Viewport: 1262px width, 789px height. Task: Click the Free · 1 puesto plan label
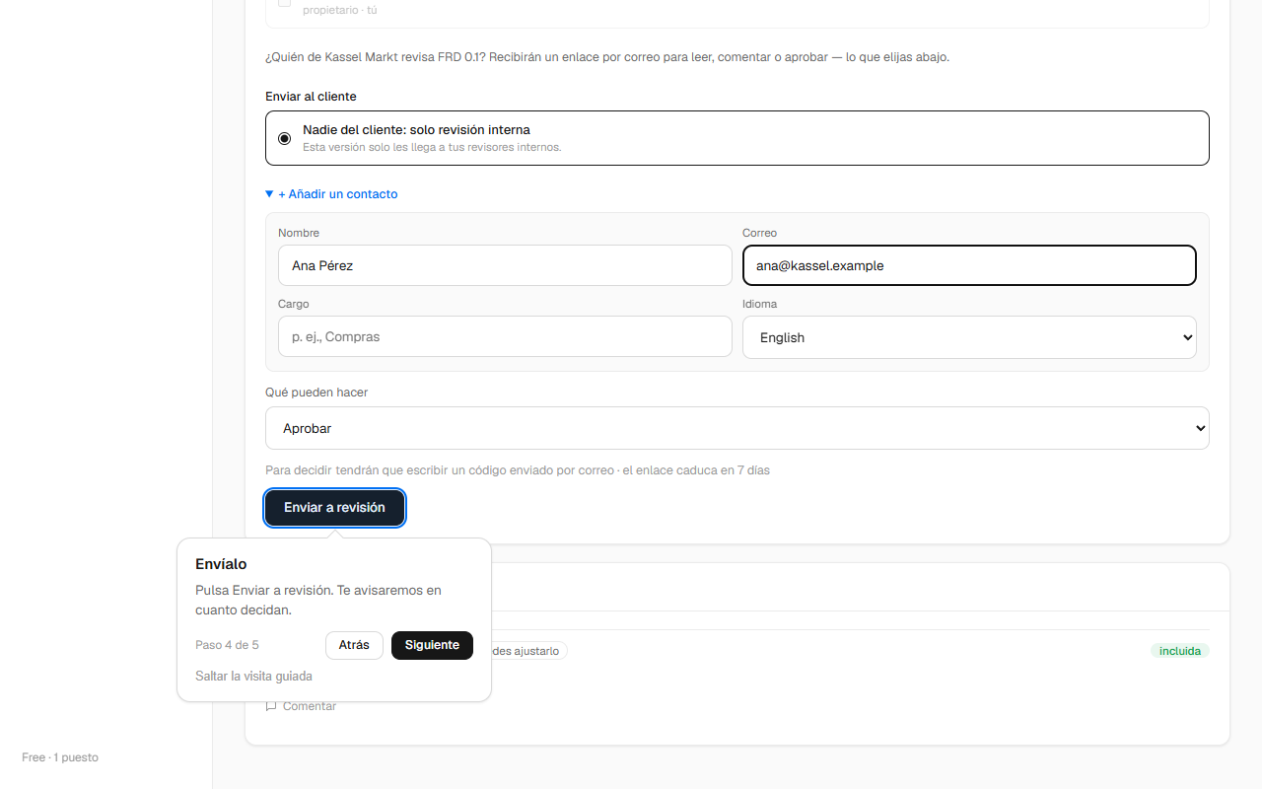pyautogui.click(x=60, y=757)
